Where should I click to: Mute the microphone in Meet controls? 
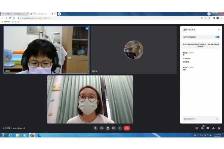point(96,128)
